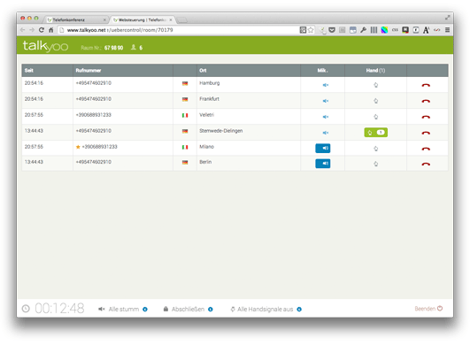
Task: Toggle browser fullscreen with the arrows icon
Action: [x=447, y=18]
